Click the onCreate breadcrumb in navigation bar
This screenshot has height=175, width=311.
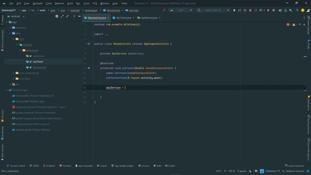point(132,10)
